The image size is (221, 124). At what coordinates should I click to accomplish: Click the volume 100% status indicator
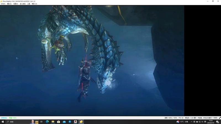13,118
